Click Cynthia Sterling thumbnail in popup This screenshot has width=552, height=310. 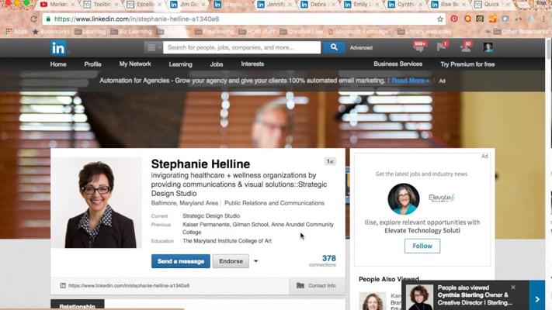419,298
